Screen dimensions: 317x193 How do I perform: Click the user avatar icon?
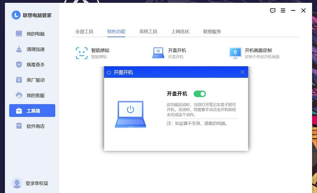click(x=17, y=183)
